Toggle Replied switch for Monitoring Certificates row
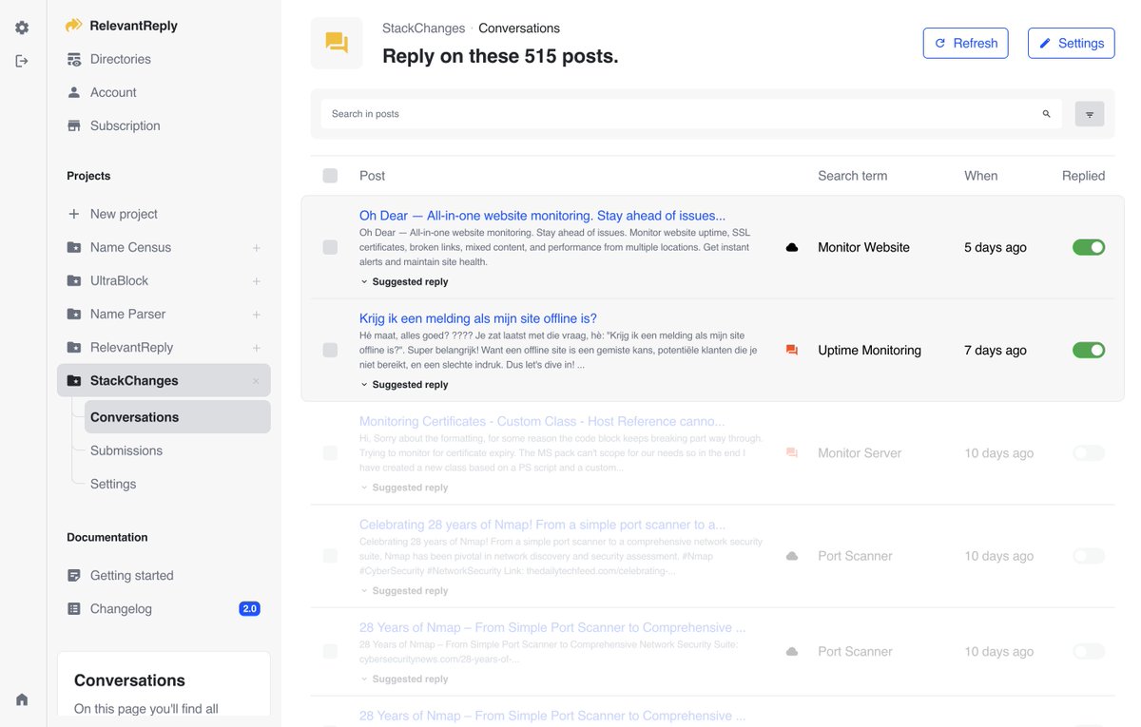This screenshot has height=727, width=1141. (1089, 453)
